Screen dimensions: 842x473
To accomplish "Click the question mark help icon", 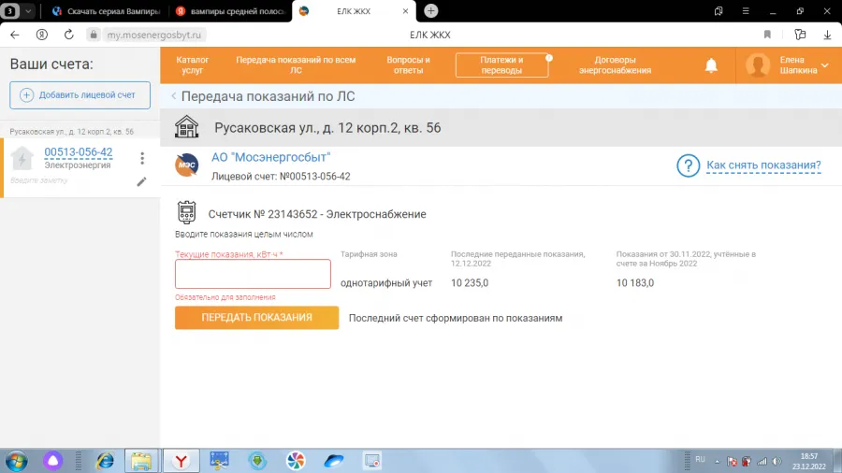I will click(x=688, y=165).
